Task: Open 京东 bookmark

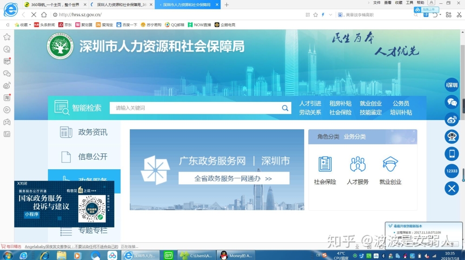Action: 65,25
